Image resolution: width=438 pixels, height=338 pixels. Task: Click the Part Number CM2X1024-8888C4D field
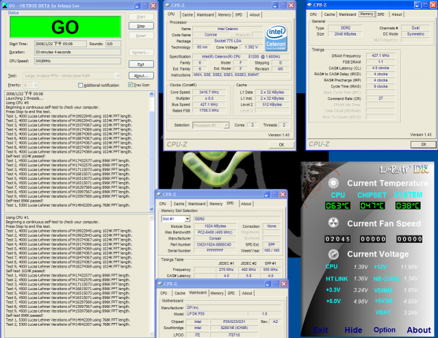214,245
